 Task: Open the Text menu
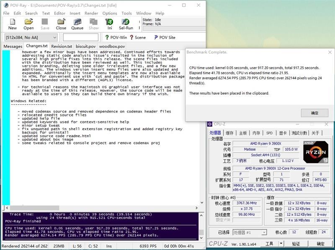pos(46,13)
